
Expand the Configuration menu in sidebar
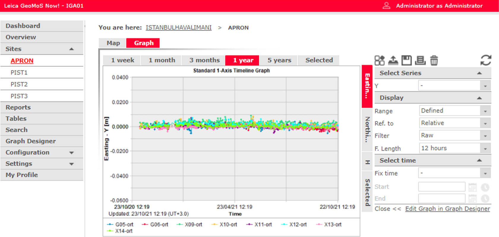(72, 153)
